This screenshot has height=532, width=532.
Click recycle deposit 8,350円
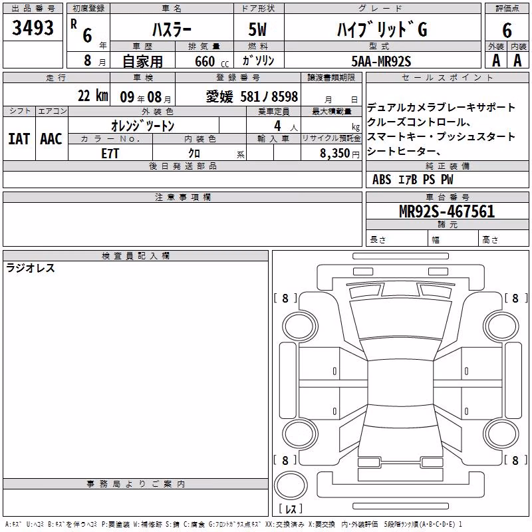click(x=340, y=154)
